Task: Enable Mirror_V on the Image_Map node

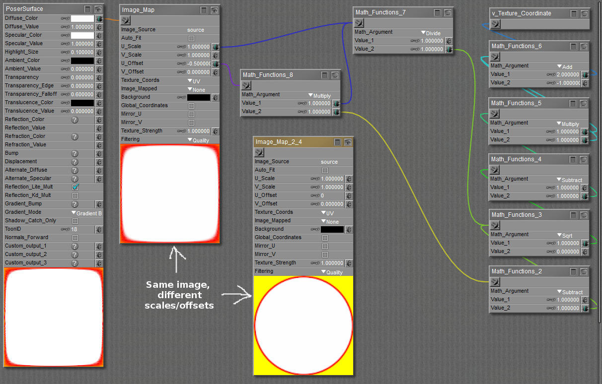Action: point(191,123)
